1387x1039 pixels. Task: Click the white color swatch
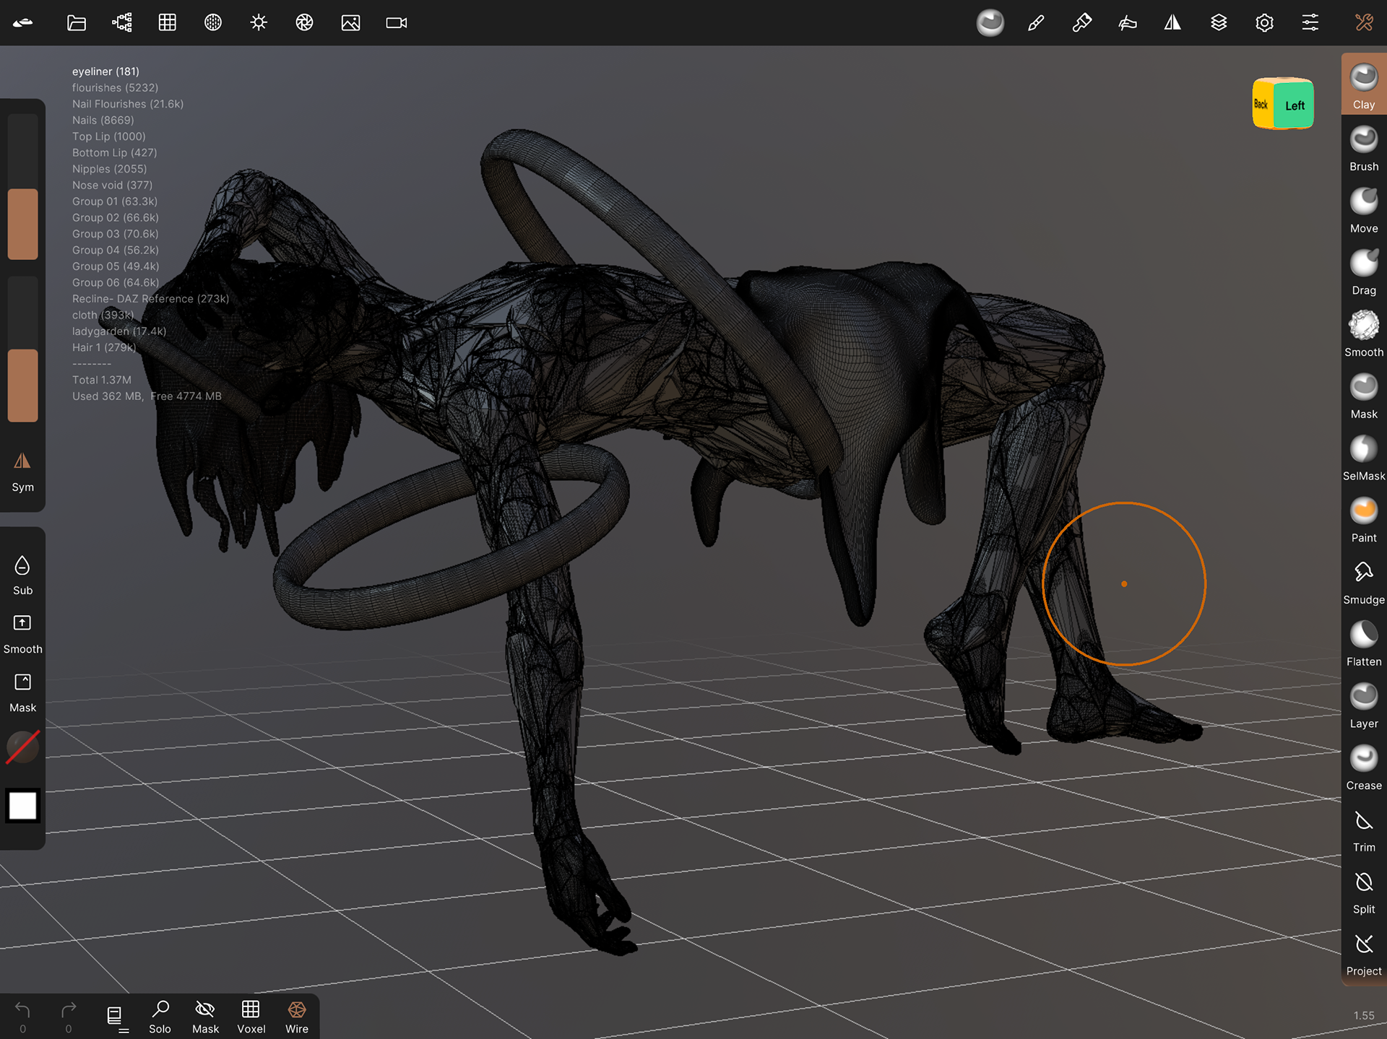22,806
